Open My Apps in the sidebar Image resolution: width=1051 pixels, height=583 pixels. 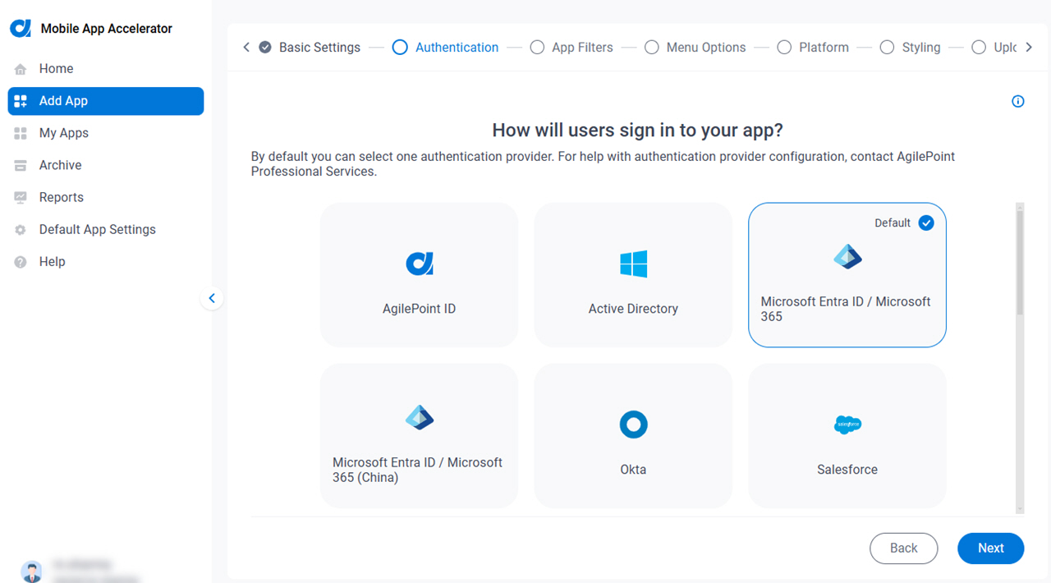click(106, 133)
